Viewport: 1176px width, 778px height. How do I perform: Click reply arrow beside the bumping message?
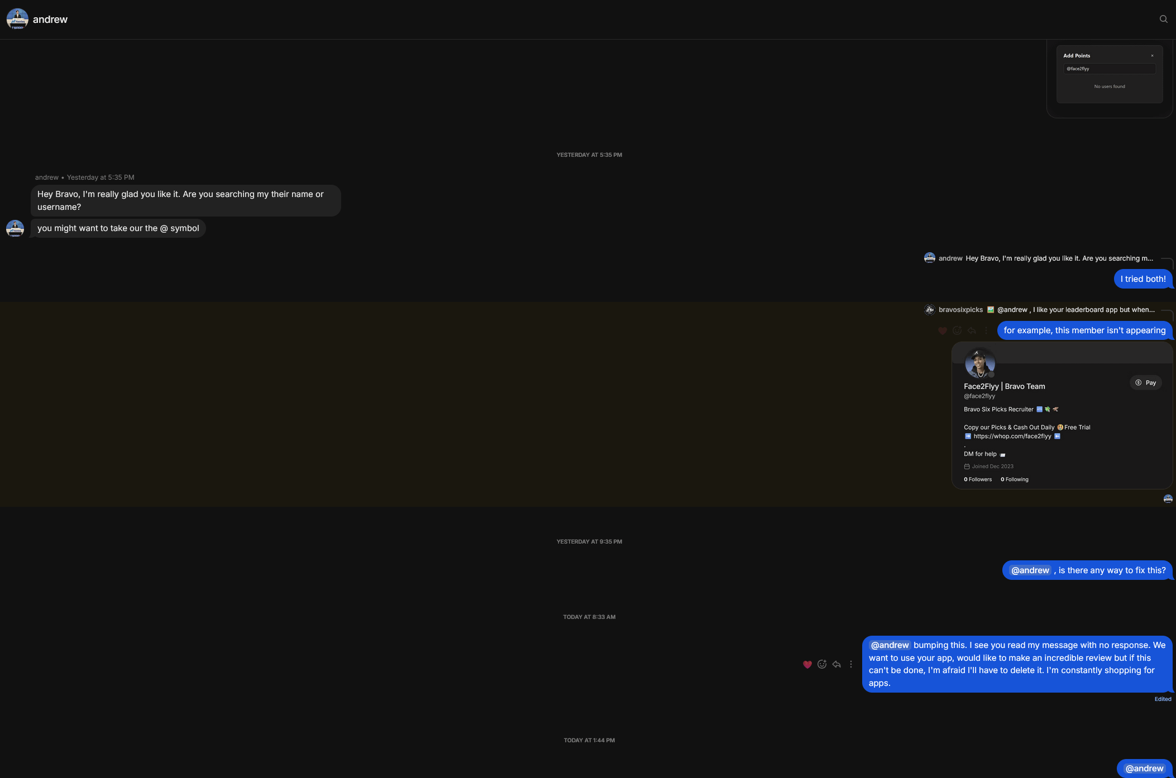tap(836, 664)
